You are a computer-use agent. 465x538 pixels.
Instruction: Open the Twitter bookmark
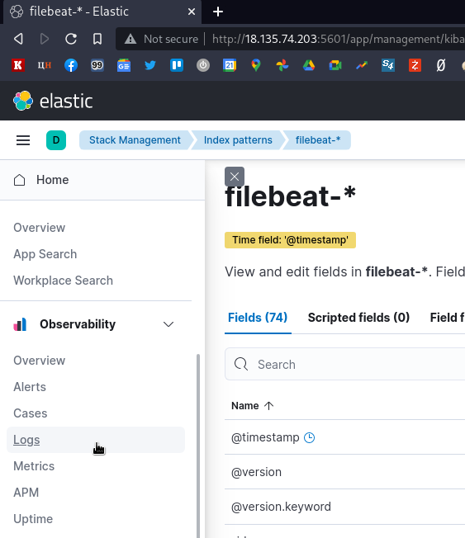150,65
